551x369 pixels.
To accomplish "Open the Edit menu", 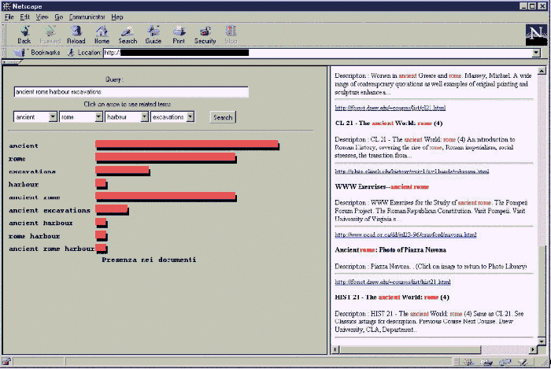I will tap(24, 17).
